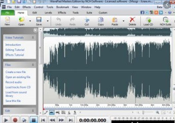Adjust the horizontal zoom slider
Image resolution: width=175 pixels, height=123 pixels.
(143, 112)
